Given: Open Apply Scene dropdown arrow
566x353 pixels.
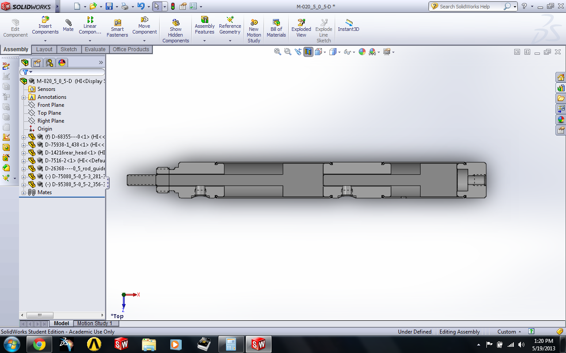Looking at the screenshot, I should pos(379,52).
